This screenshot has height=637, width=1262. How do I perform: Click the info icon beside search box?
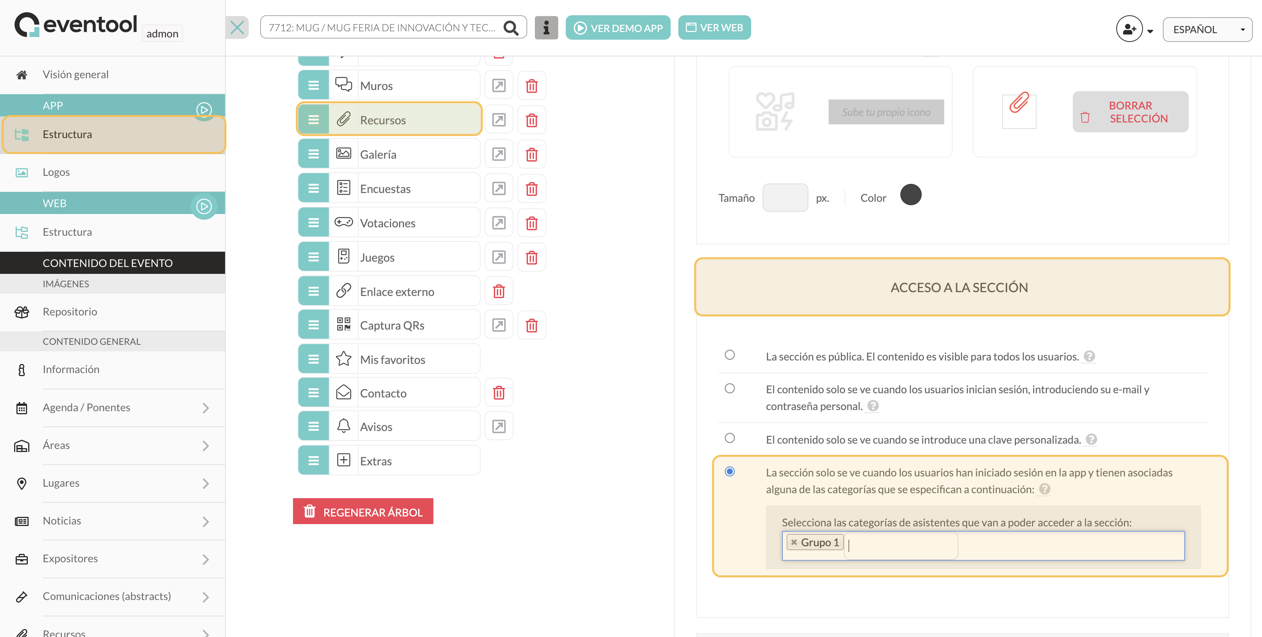click(x=546, y=28)
